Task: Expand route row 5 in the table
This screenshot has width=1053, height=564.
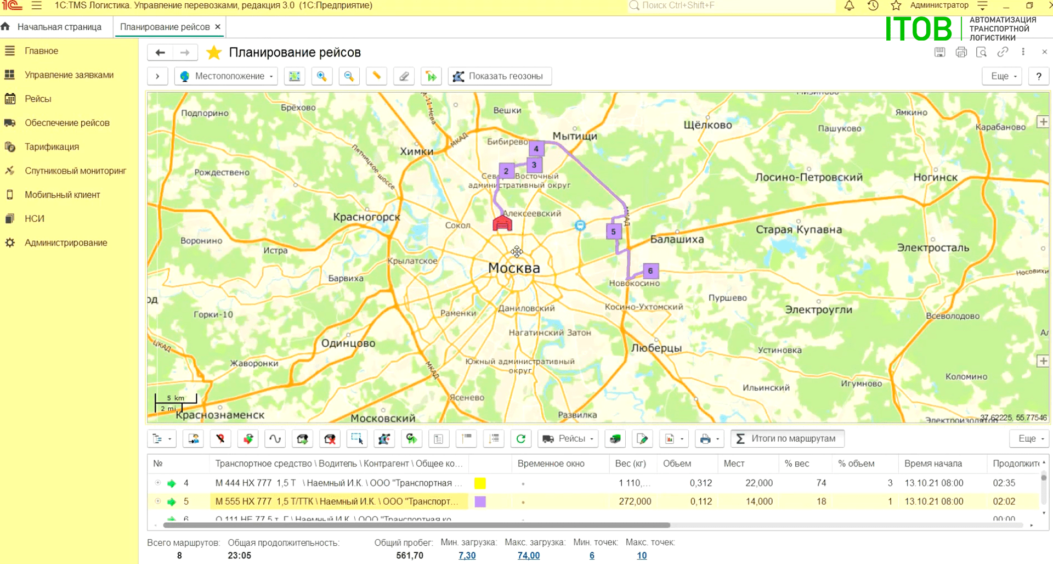Action: (158, 501)
